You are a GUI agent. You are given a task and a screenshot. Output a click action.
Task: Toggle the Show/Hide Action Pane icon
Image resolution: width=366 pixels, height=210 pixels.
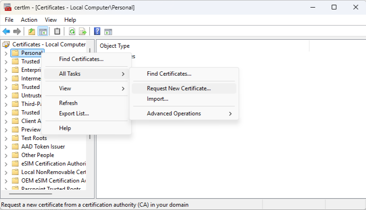(108, 32)
